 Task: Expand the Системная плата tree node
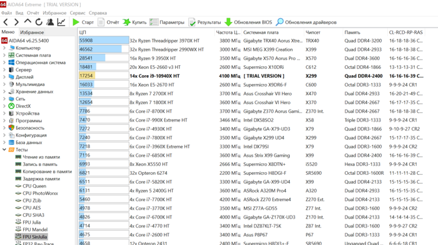pos(4,55)
